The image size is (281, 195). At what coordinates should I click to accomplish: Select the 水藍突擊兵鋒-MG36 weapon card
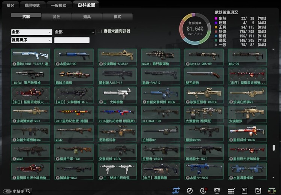click(161, 95)
